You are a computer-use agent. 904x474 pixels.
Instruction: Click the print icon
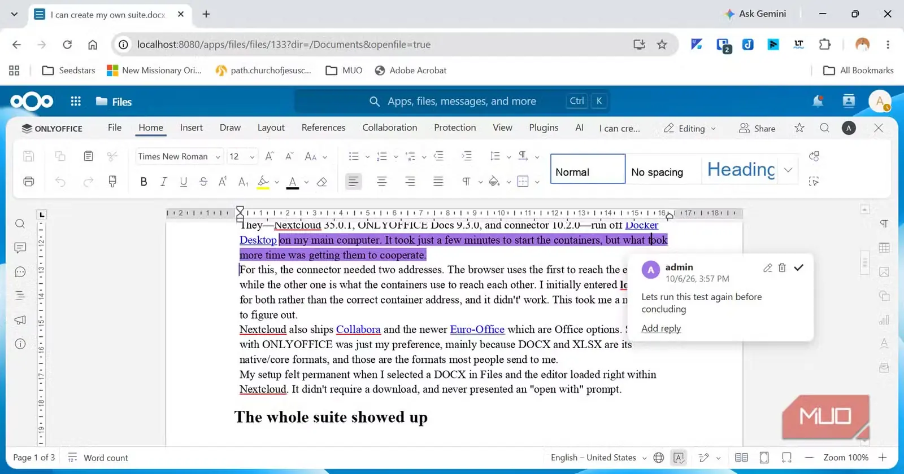click(x=29, y=182)
